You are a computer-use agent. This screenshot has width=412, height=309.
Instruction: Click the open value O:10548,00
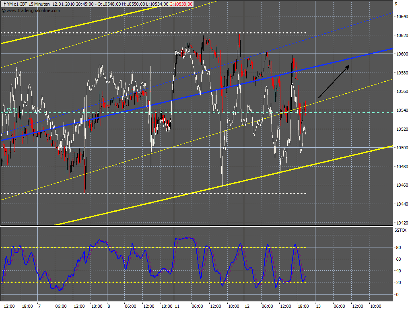[x=109, y=4]
